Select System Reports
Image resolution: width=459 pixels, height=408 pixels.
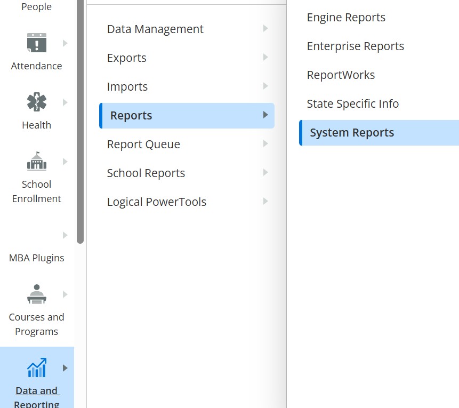point(352,133)
